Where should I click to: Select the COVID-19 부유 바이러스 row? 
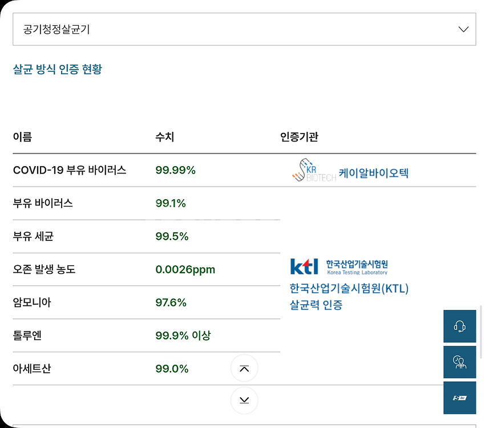click(x=70, y=170)
